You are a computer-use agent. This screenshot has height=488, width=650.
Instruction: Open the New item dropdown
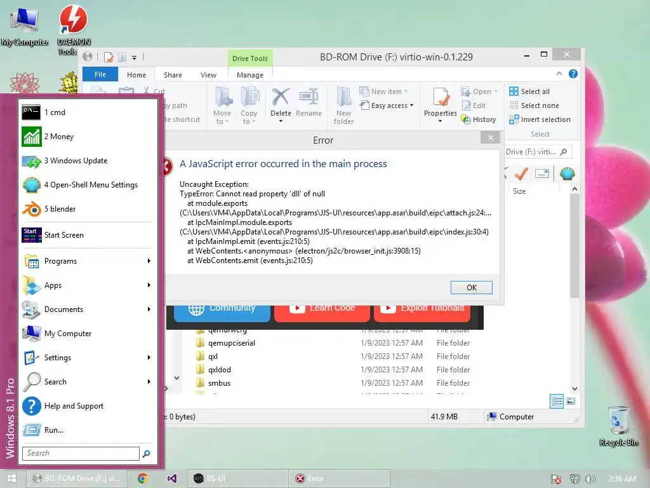pos(384,91)
